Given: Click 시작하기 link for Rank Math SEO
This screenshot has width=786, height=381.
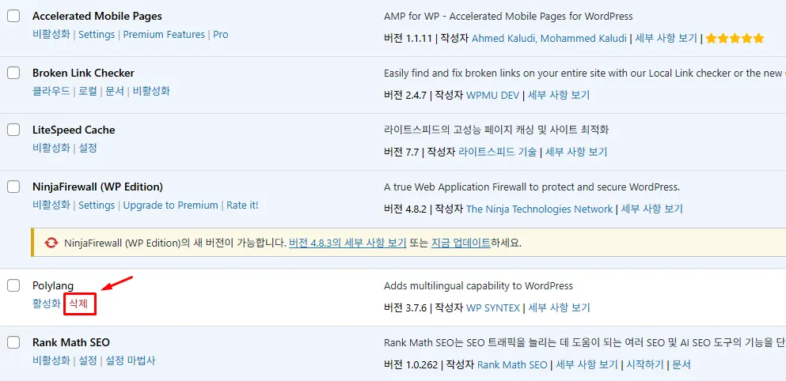Looking at the screenshot, I should click(644, 365).
